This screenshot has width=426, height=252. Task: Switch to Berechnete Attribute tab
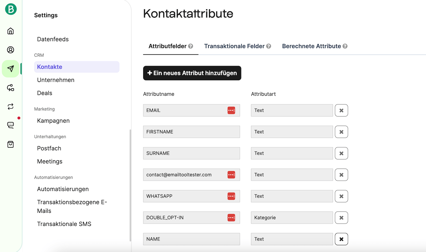(311, 46)
